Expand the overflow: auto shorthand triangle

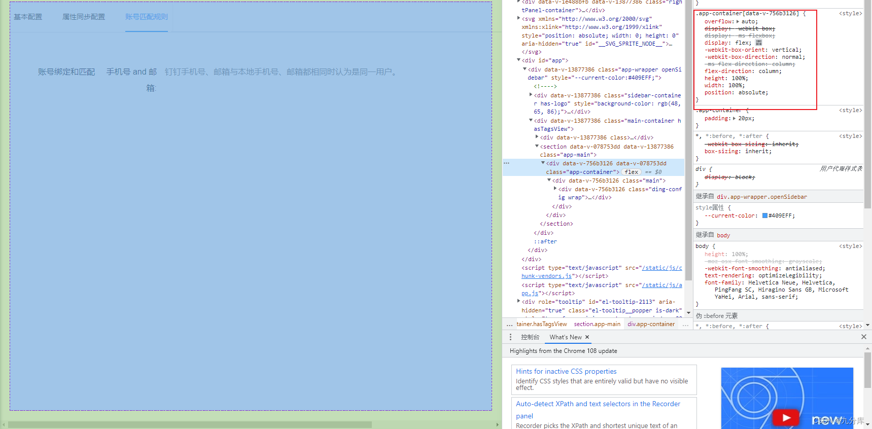point(738,21)
